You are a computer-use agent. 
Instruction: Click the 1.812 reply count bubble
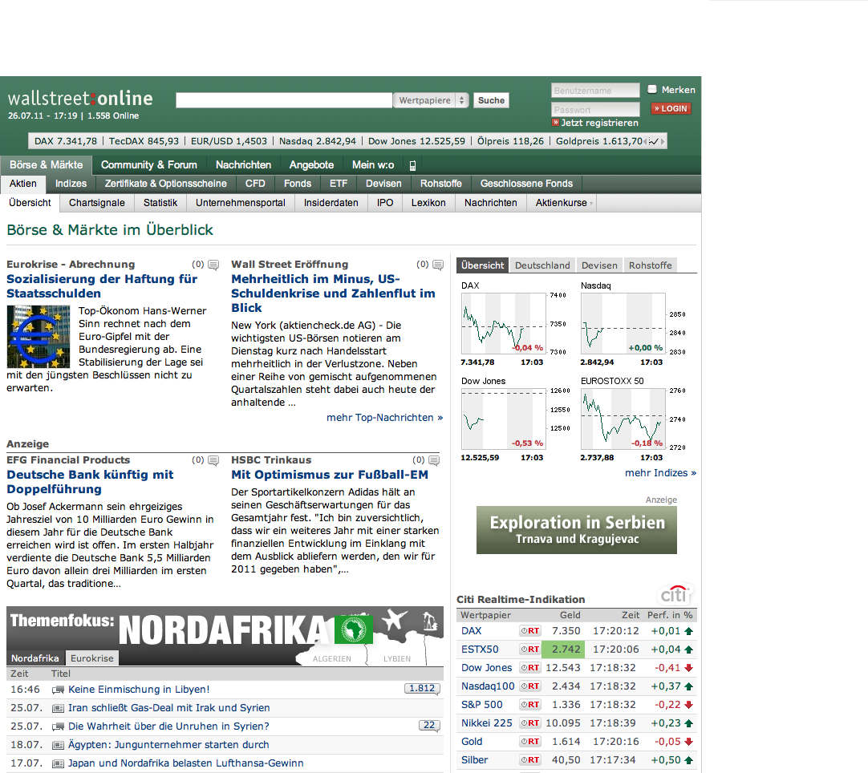coord(422,688)
